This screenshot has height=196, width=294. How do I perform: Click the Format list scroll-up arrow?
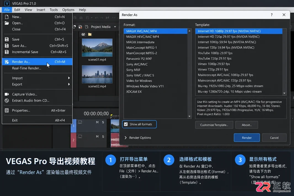[x=189, y=31]
